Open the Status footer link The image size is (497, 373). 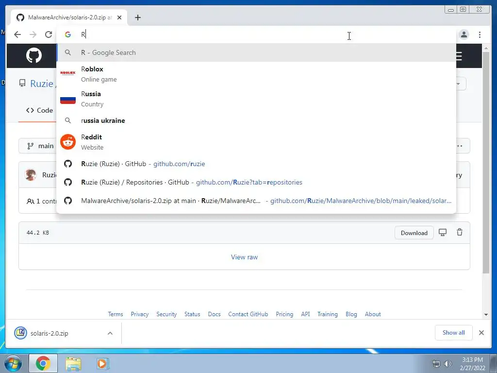pyautogui.click(x=192, y=314)
